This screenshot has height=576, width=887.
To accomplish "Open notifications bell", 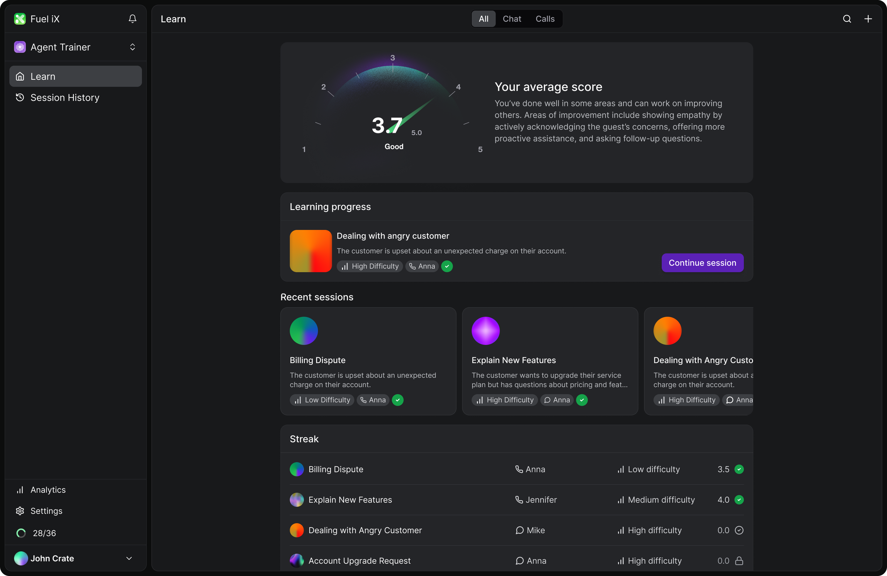I will 132,19.
